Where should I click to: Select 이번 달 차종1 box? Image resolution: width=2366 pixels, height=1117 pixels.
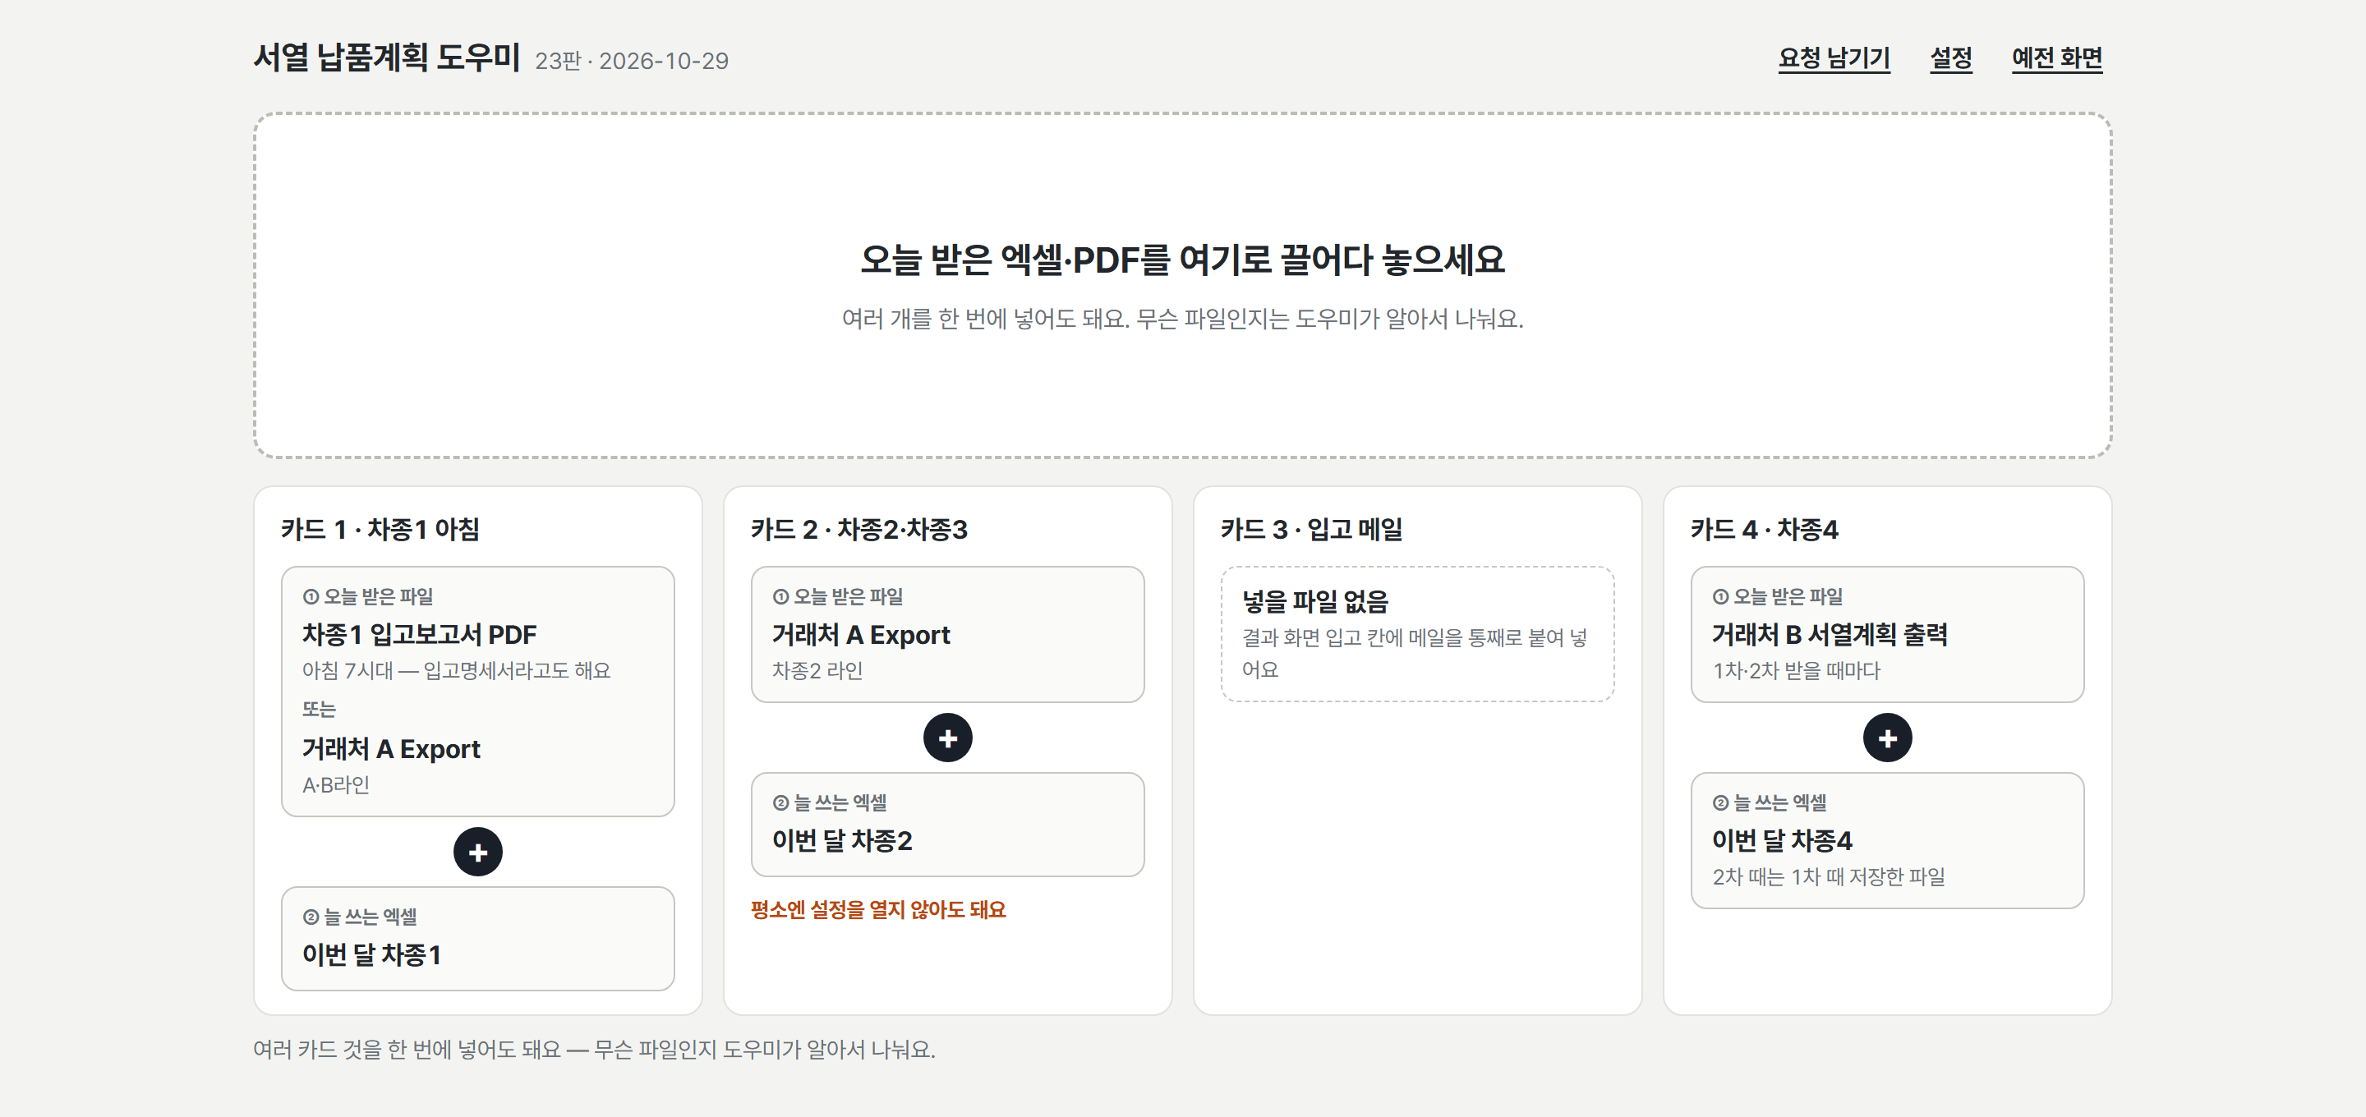pyautogui.click(x=477, y=938)
